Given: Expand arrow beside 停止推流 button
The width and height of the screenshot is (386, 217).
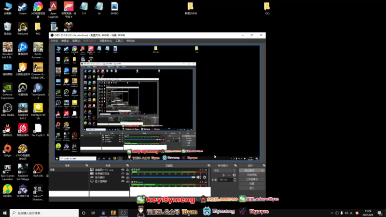Looking at the screenshot, I should (262, 170).
